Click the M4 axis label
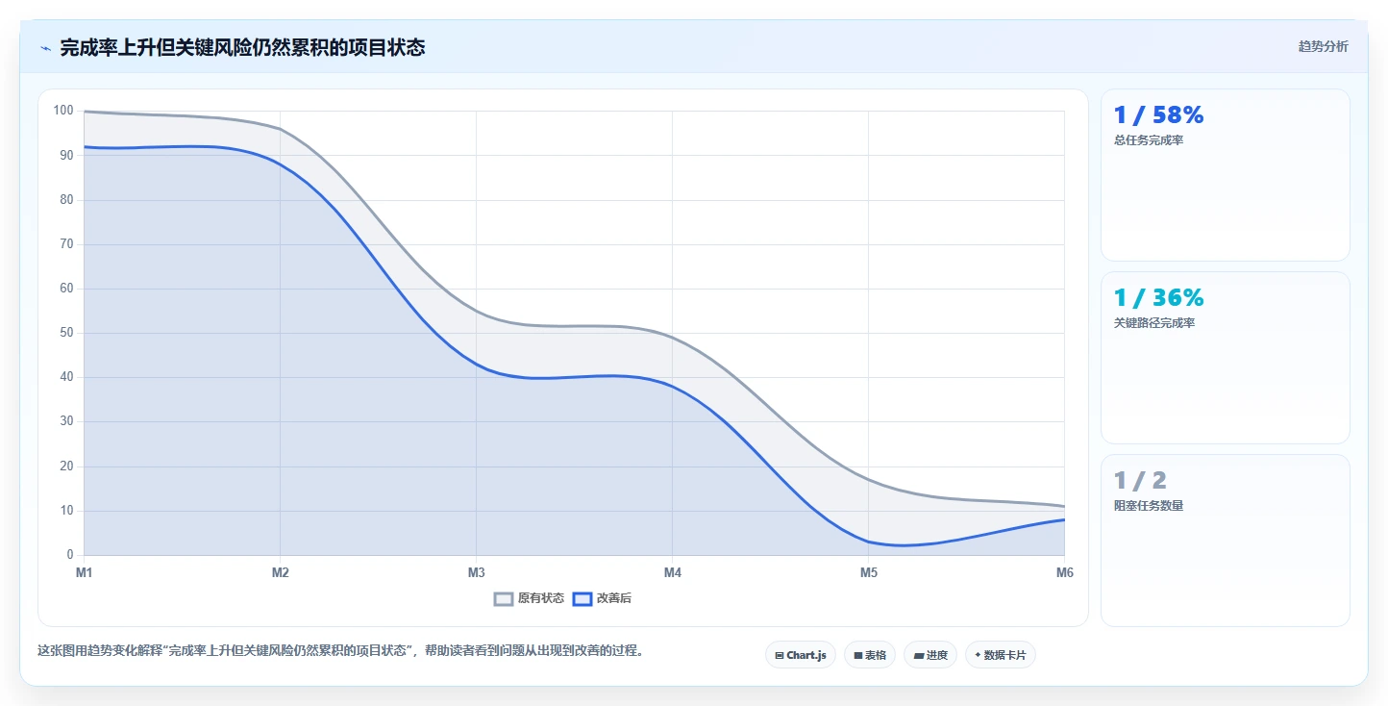The image size is (1388, 706). pyautogui.click(x=673, y=573)
